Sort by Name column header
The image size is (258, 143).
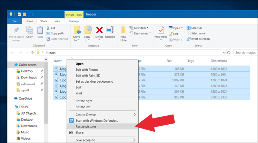point(58,61)
